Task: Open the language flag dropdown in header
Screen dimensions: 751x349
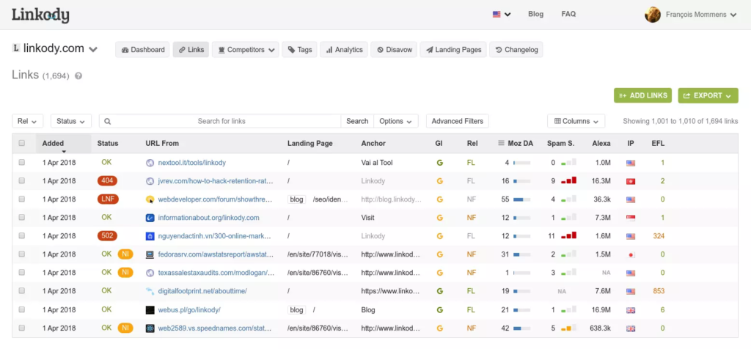Action: point(502,15)
